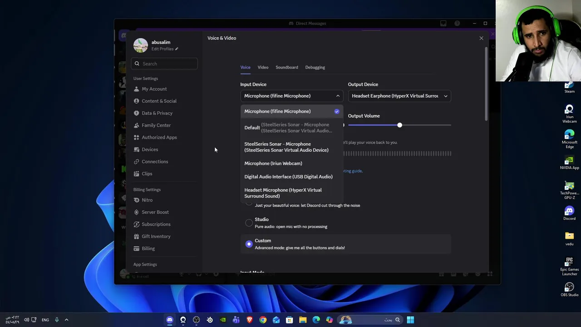Click the SteelSeries taskbar icon
581x327 pixels.
(210, 320)
